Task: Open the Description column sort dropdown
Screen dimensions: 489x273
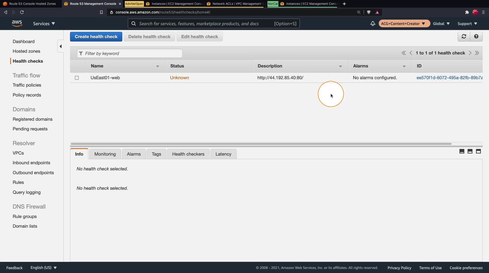Action: click(340, 66)
